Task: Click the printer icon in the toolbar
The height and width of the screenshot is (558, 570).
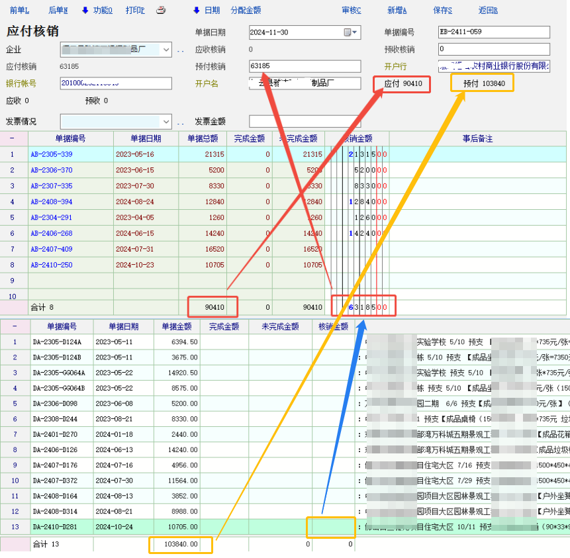Action: tap(161, 11)
